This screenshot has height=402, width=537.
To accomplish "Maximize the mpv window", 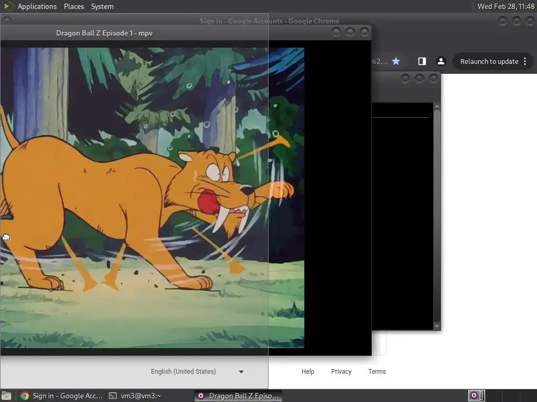I will pyautogui.click(x=350, y=32).
